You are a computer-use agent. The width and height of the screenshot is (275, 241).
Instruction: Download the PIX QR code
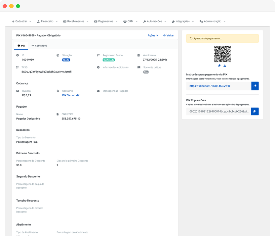click(x=225, y=66)
